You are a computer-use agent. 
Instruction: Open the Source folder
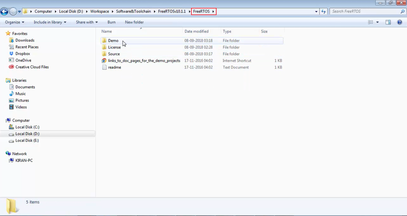pos(113,53)
